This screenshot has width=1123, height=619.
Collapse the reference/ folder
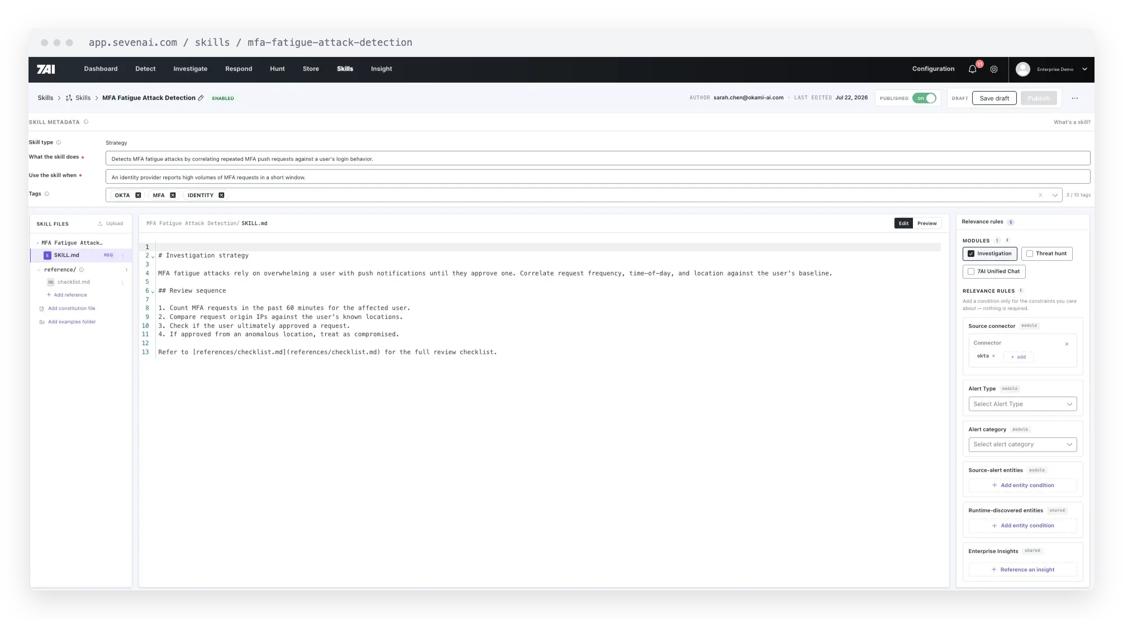point(39,270)
